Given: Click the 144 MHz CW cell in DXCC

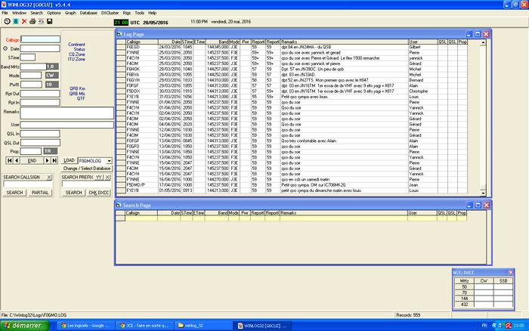Looking at the screenshot, I should click(484, 299).
